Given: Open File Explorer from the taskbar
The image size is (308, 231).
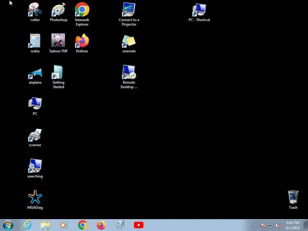Looking at the screenshot, I should [45, 225].
